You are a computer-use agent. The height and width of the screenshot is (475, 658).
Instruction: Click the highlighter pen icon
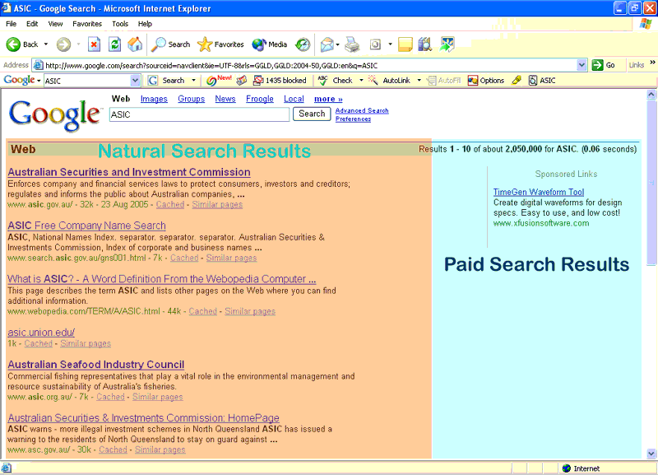pyautogui.click(x=517, y=80)
